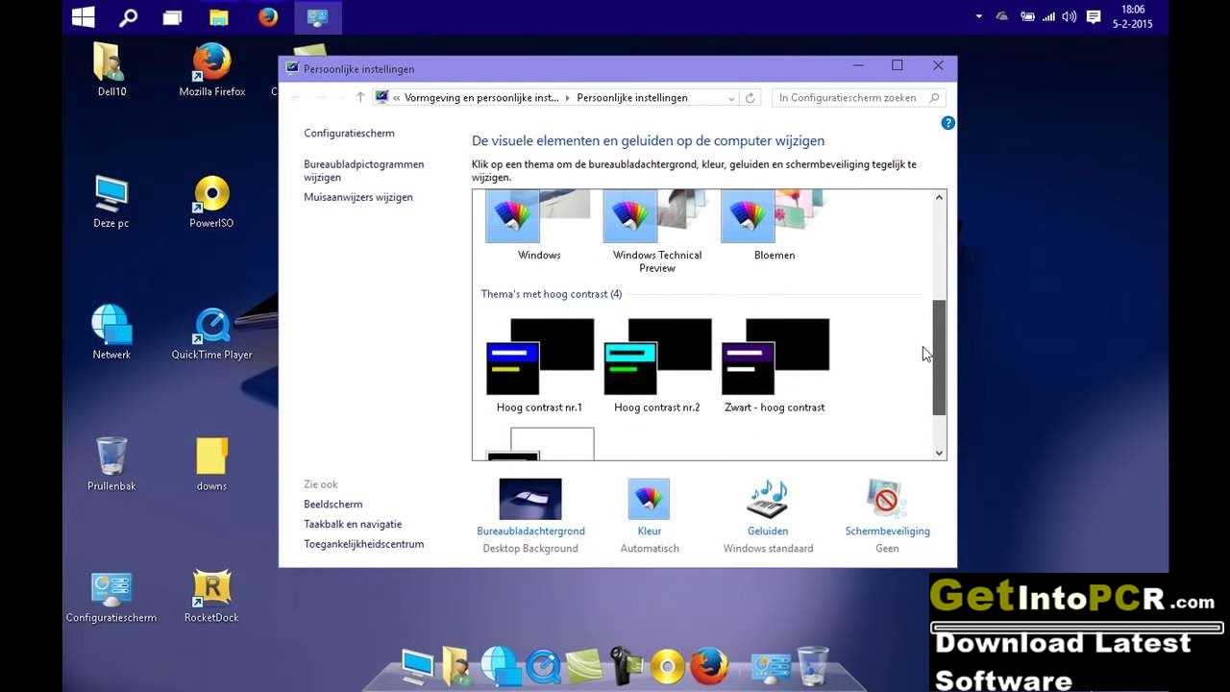The width and height of the screenshot is (1230, 692).
Task: Apply the Bloemen theme
Action: 775,226
